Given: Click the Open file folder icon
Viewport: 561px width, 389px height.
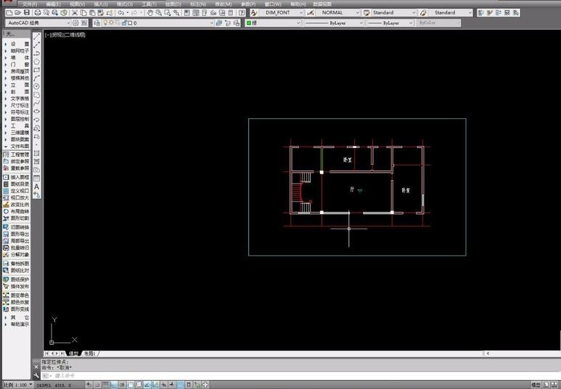Looking at the screenshot, I should 18,12.
